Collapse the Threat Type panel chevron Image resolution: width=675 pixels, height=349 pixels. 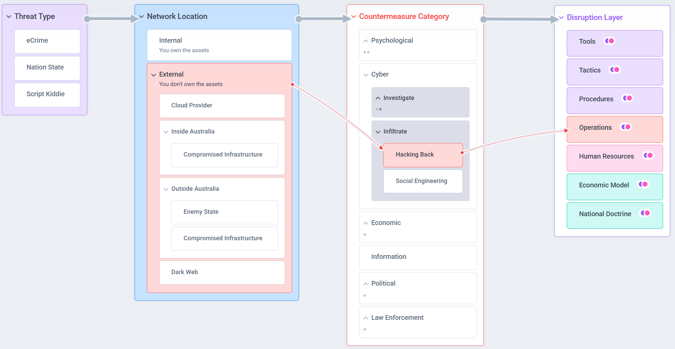tap(9, 17)
